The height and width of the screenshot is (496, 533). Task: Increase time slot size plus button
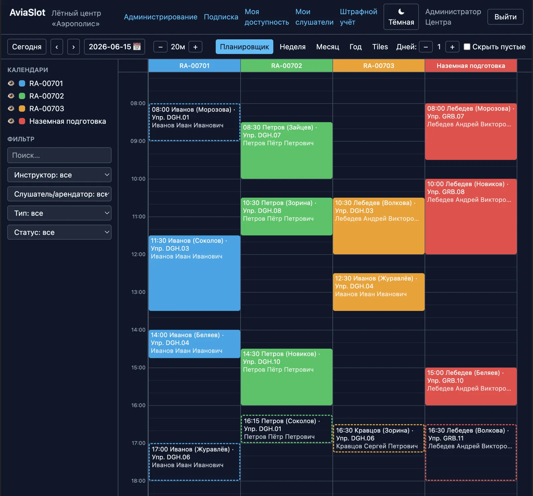tap(196, 47)
